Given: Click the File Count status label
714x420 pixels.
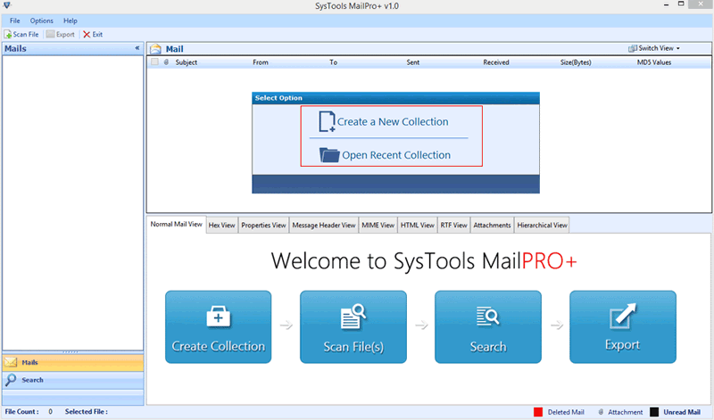Looking at the screenshot, I should 21,411.
